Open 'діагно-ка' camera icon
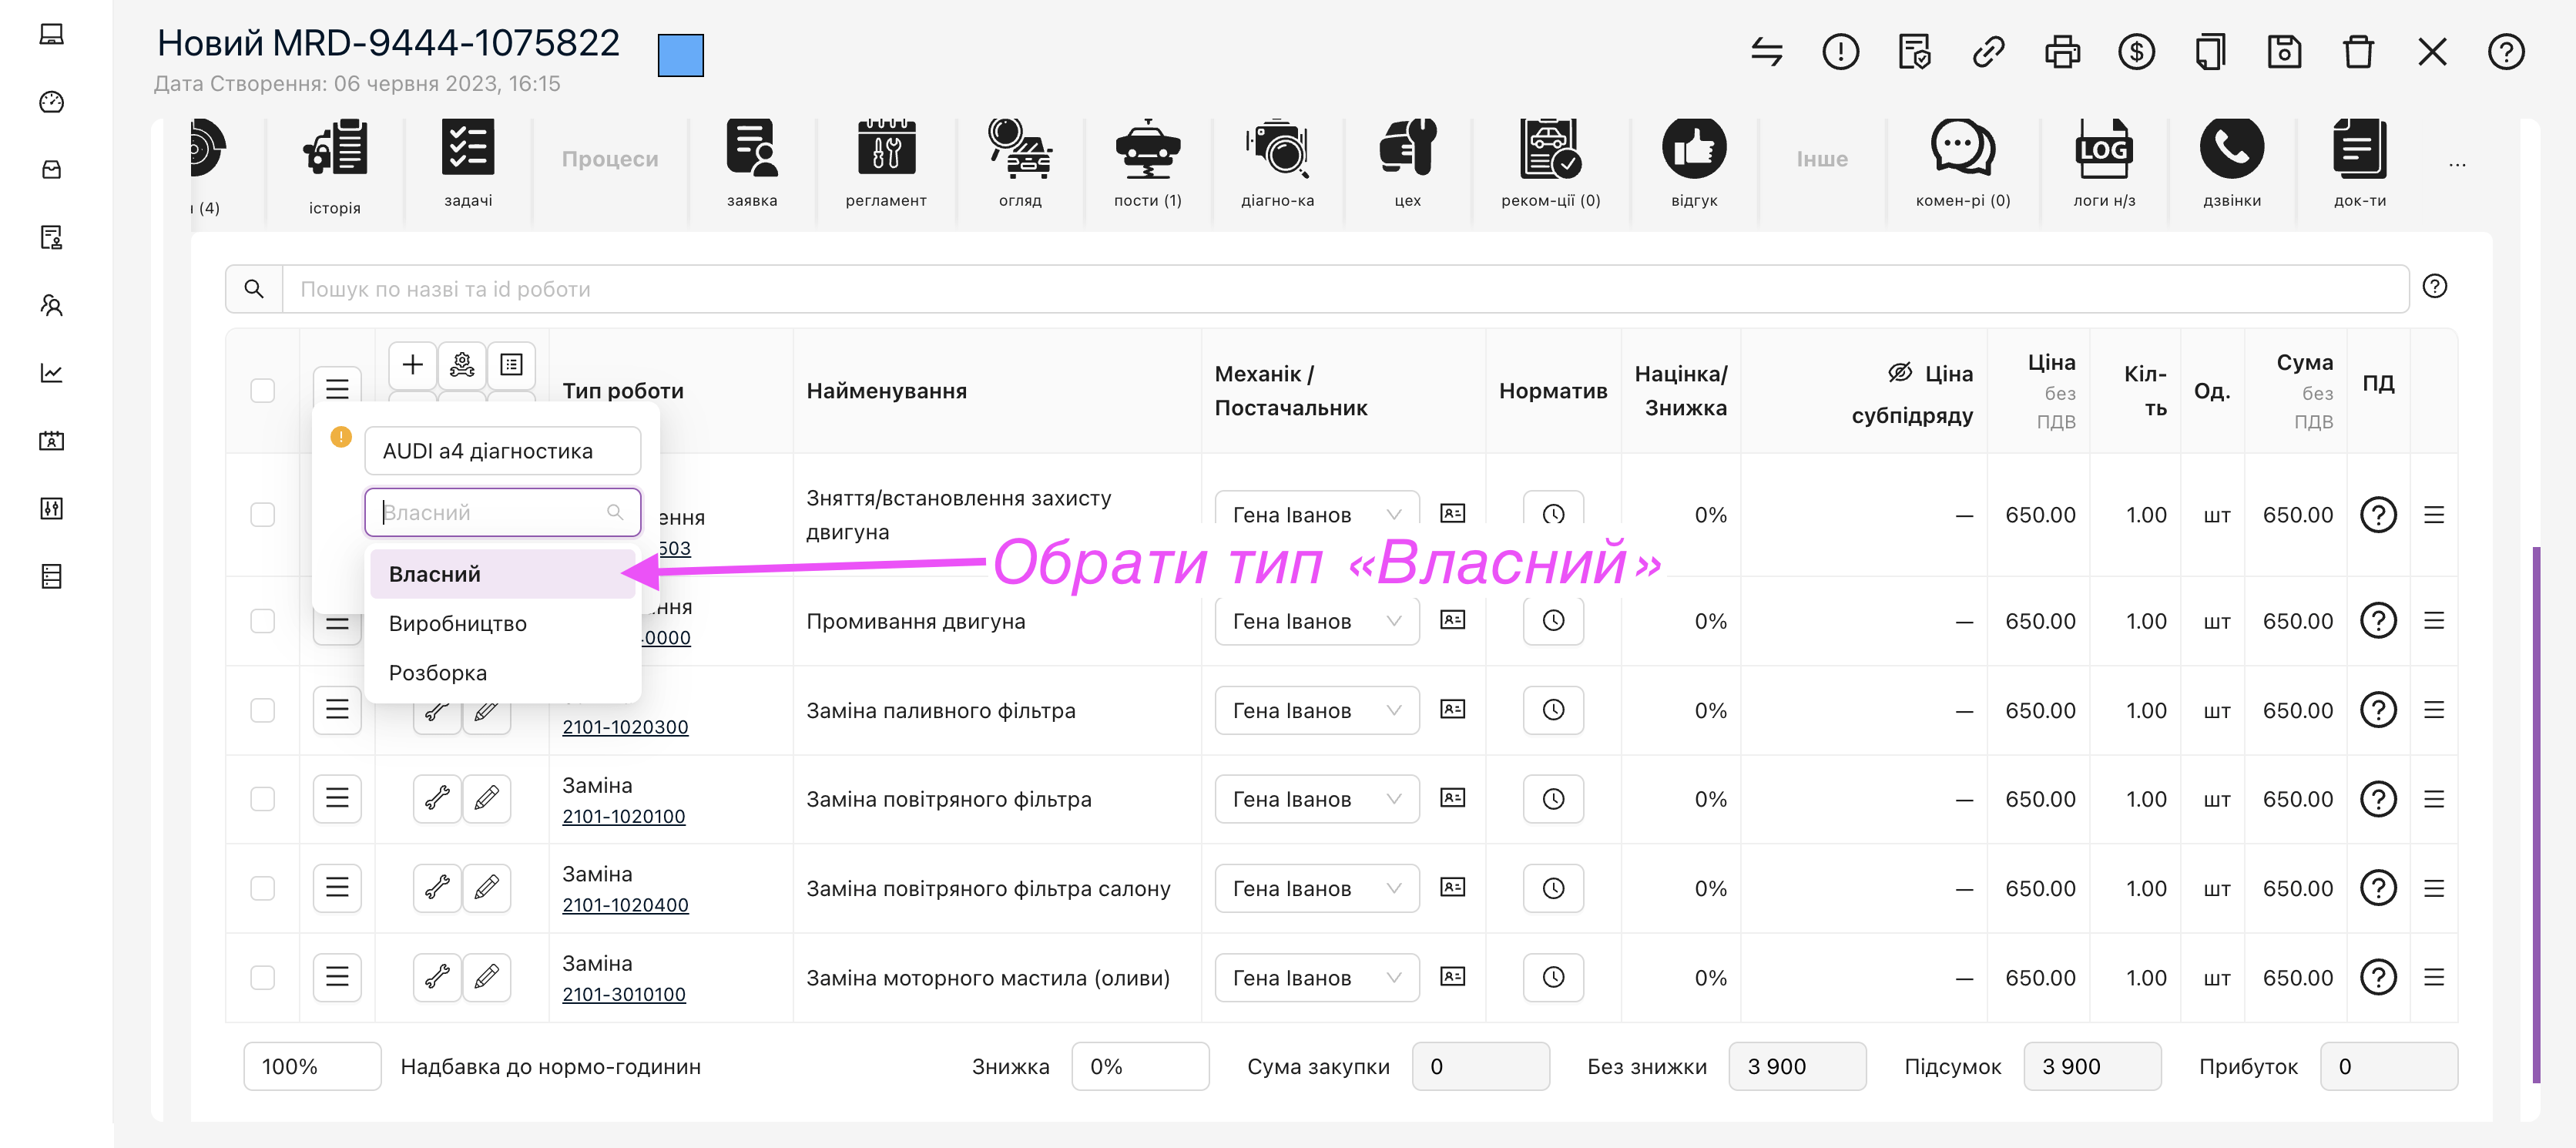 click(1277, 150)
